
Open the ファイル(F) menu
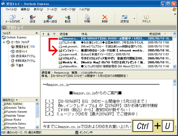click(11, 9)
